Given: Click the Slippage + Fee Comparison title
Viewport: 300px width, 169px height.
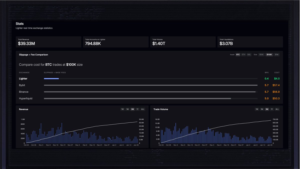Looking at the screenshot, I should coord(33,55).
